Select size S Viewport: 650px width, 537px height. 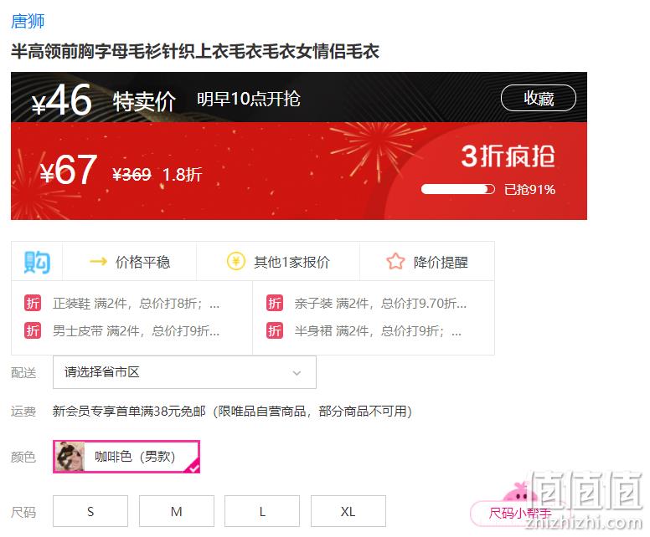pos(90,511)
